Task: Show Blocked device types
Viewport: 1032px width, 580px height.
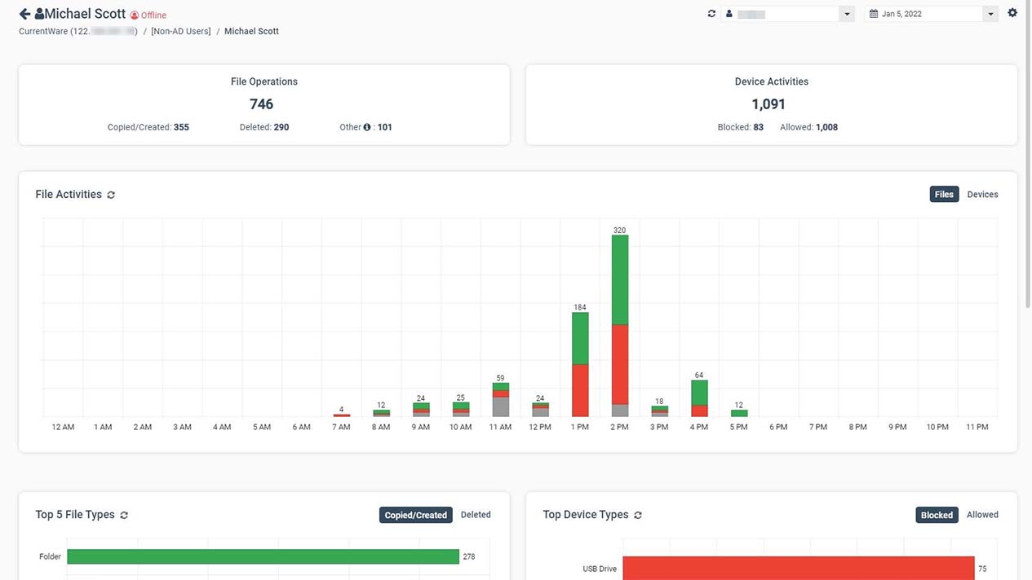Action: click(937, 515)
